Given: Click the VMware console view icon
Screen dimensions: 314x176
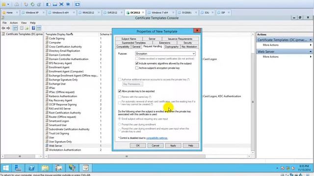Looking at the screenshot, I should pyautogui.click(x=78, y=4).
